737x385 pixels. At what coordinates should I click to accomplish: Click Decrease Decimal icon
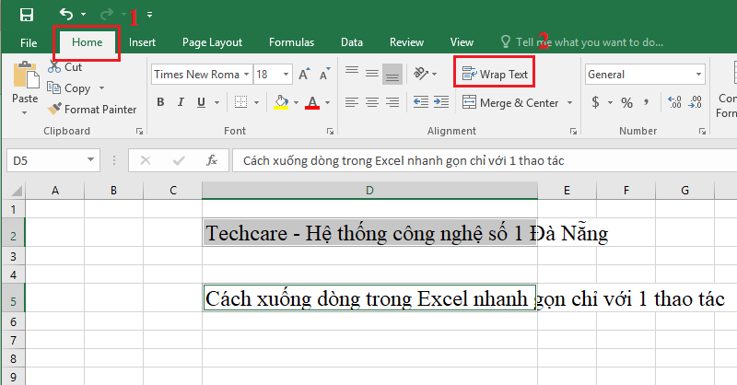click(x=696, y=102)
